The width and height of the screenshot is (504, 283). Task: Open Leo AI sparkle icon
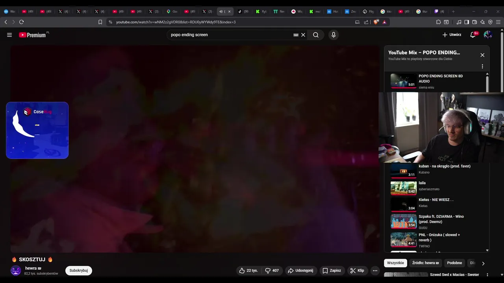coord(482,22)
